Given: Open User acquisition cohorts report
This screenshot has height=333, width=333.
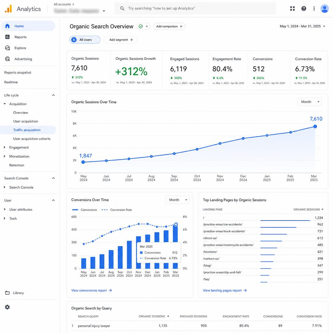Looking at the screenshot, I should tap(32, 139).
